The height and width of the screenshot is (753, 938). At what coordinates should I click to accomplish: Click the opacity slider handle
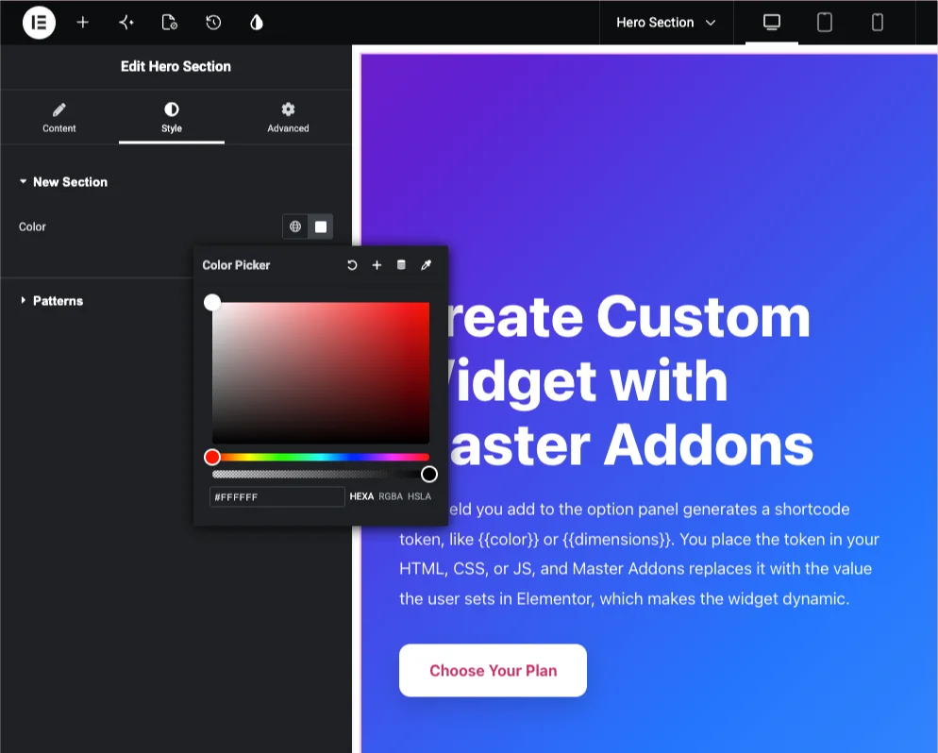tap(429, 475)
